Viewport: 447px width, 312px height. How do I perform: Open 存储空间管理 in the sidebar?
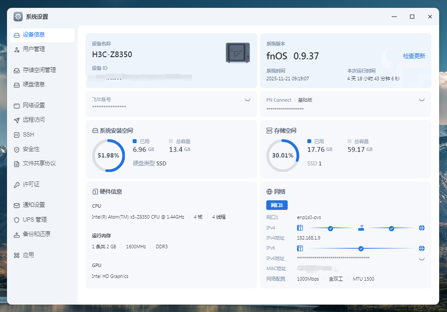click(x=39, y=70)
